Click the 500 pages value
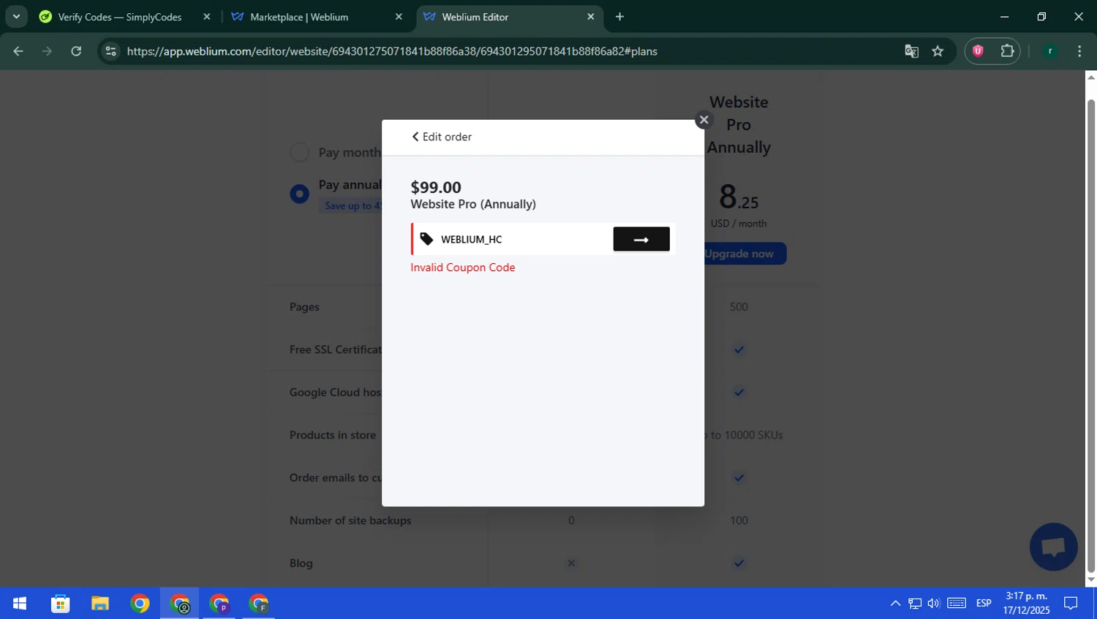The image size is (1097, 619). (x=739, y=307)
